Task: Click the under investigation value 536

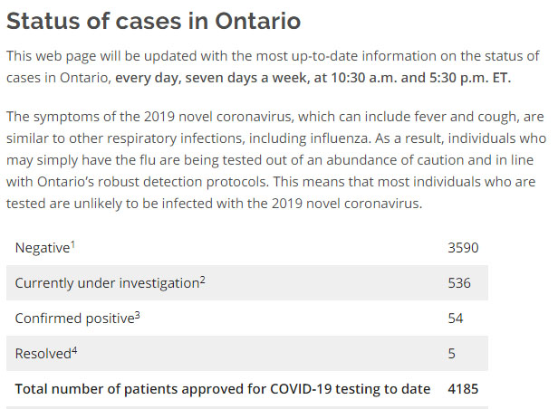Action: (459, 282)
